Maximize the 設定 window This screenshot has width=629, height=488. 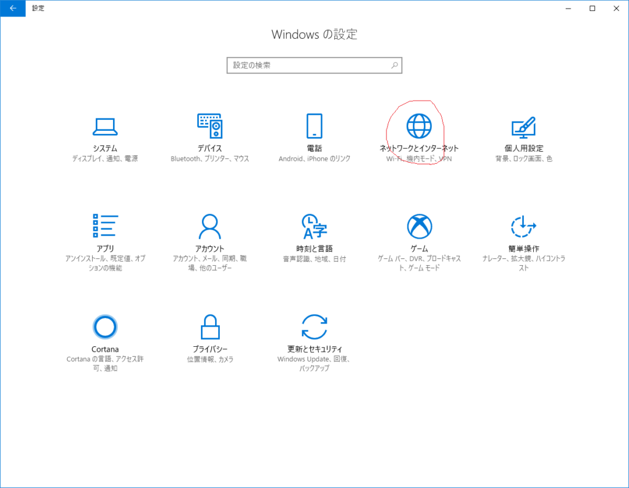[x=592, y=9]
